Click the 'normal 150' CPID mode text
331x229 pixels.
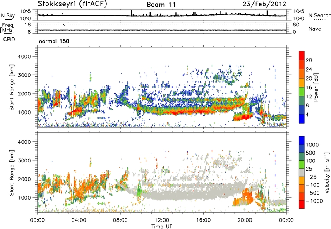click(x=54, y=41)
